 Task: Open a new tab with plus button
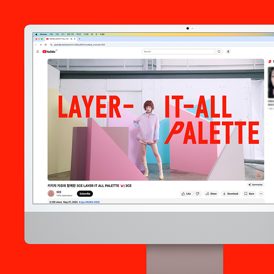(x=79, y=39)
